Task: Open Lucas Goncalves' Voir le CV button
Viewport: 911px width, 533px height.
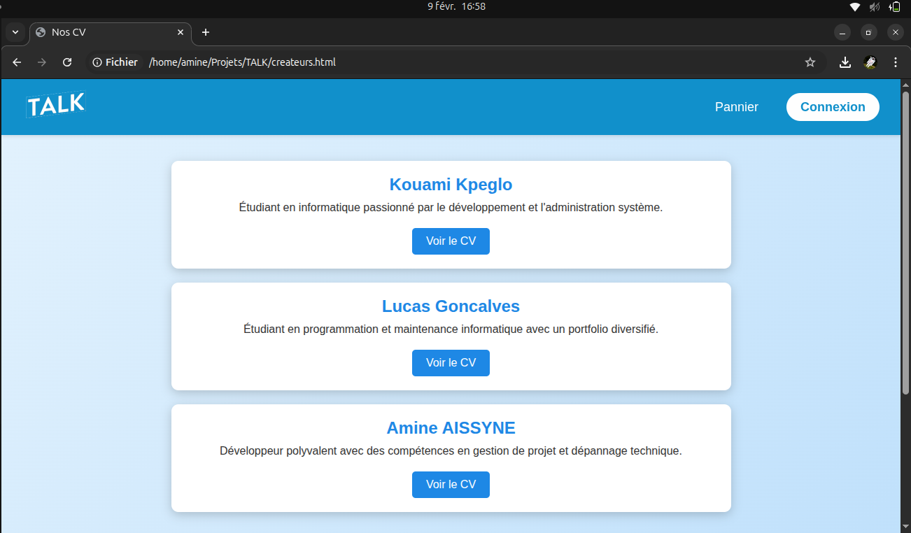Action: [451, 363]
